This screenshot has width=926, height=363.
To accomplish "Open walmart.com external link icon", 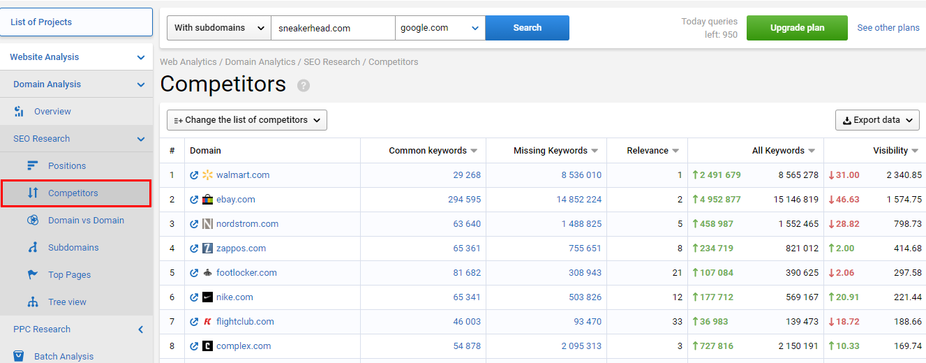I will tap(194, 175).
